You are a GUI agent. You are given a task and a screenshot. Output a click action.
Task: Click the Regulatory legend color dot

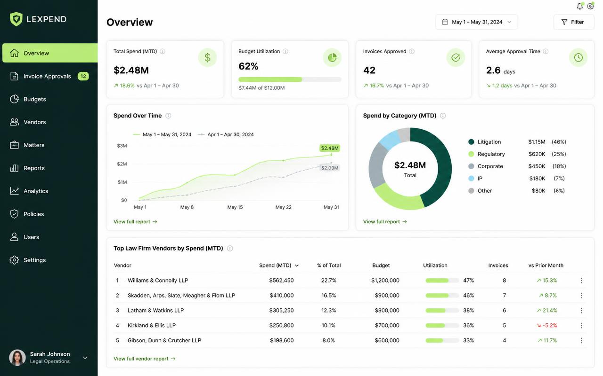471,154
